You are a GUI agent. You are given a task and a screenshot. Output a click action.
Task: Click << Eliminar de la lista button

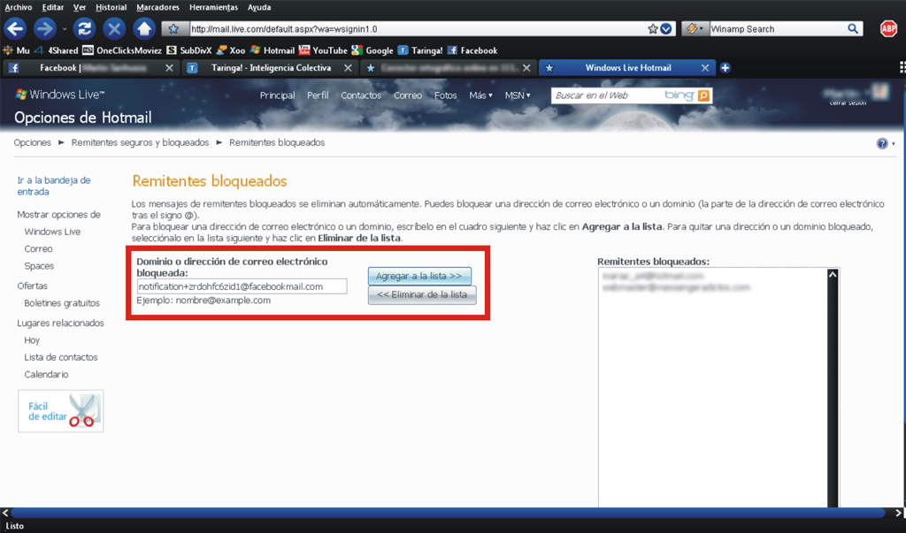[422, 294]
